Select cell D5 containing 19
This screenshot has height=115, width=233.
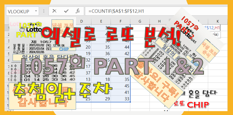tap(81, 54)
